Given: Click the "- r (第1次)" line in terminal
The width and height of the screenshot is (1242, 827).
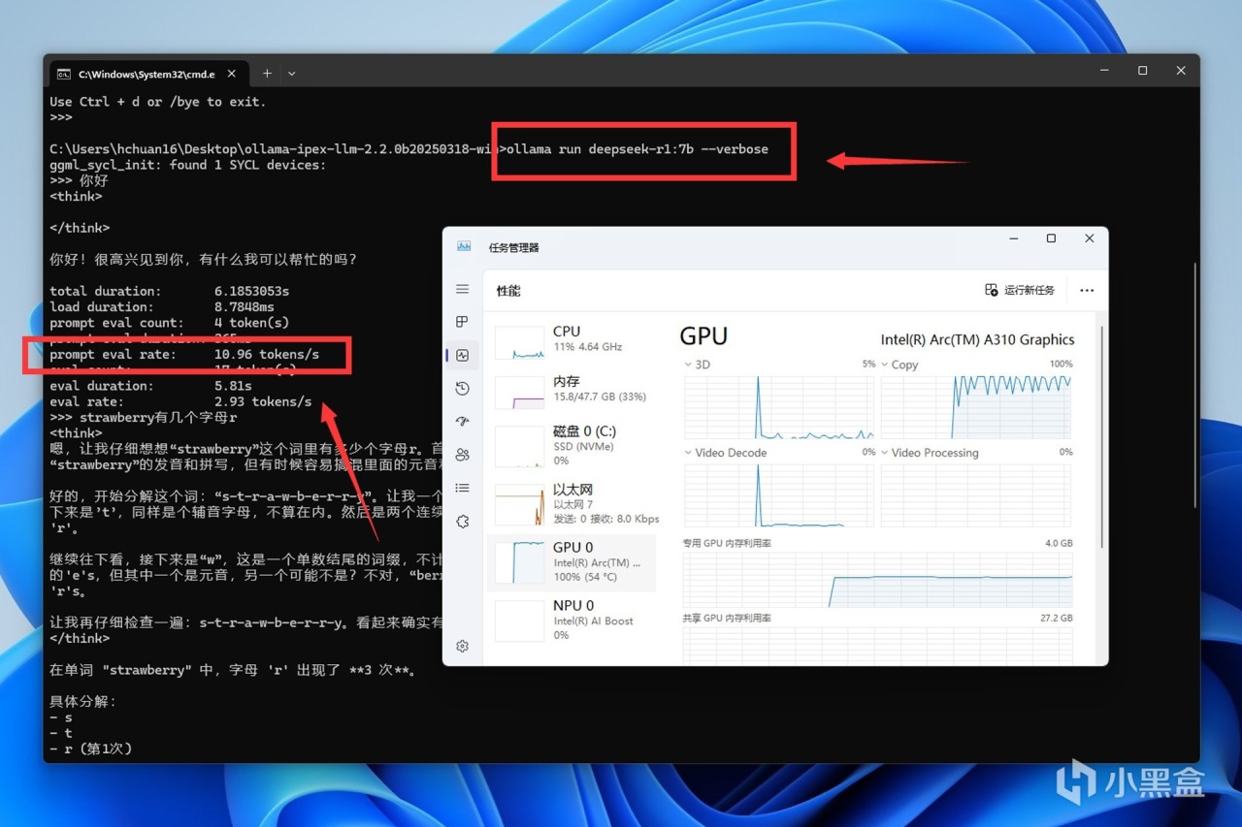Looking at the screenshot, I should click(x=90, y=748).
